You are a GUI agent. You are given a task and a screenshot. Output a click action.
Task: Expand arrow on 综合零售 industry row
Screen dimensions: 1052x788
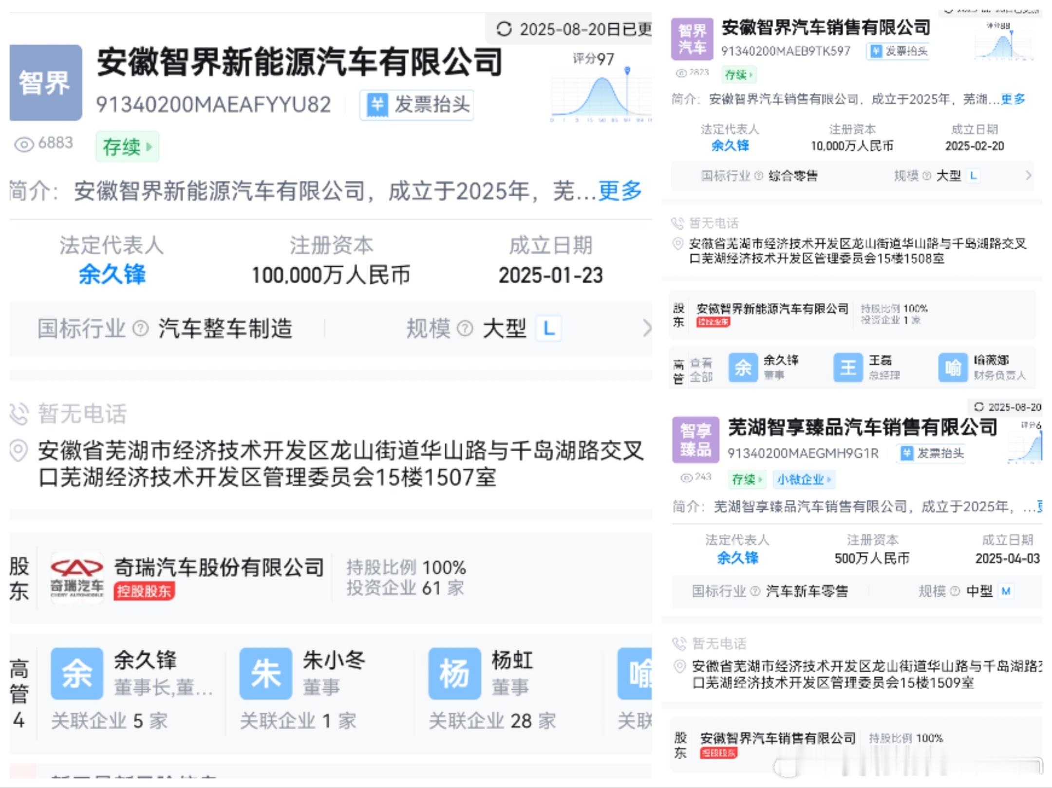pos(1028,176)
